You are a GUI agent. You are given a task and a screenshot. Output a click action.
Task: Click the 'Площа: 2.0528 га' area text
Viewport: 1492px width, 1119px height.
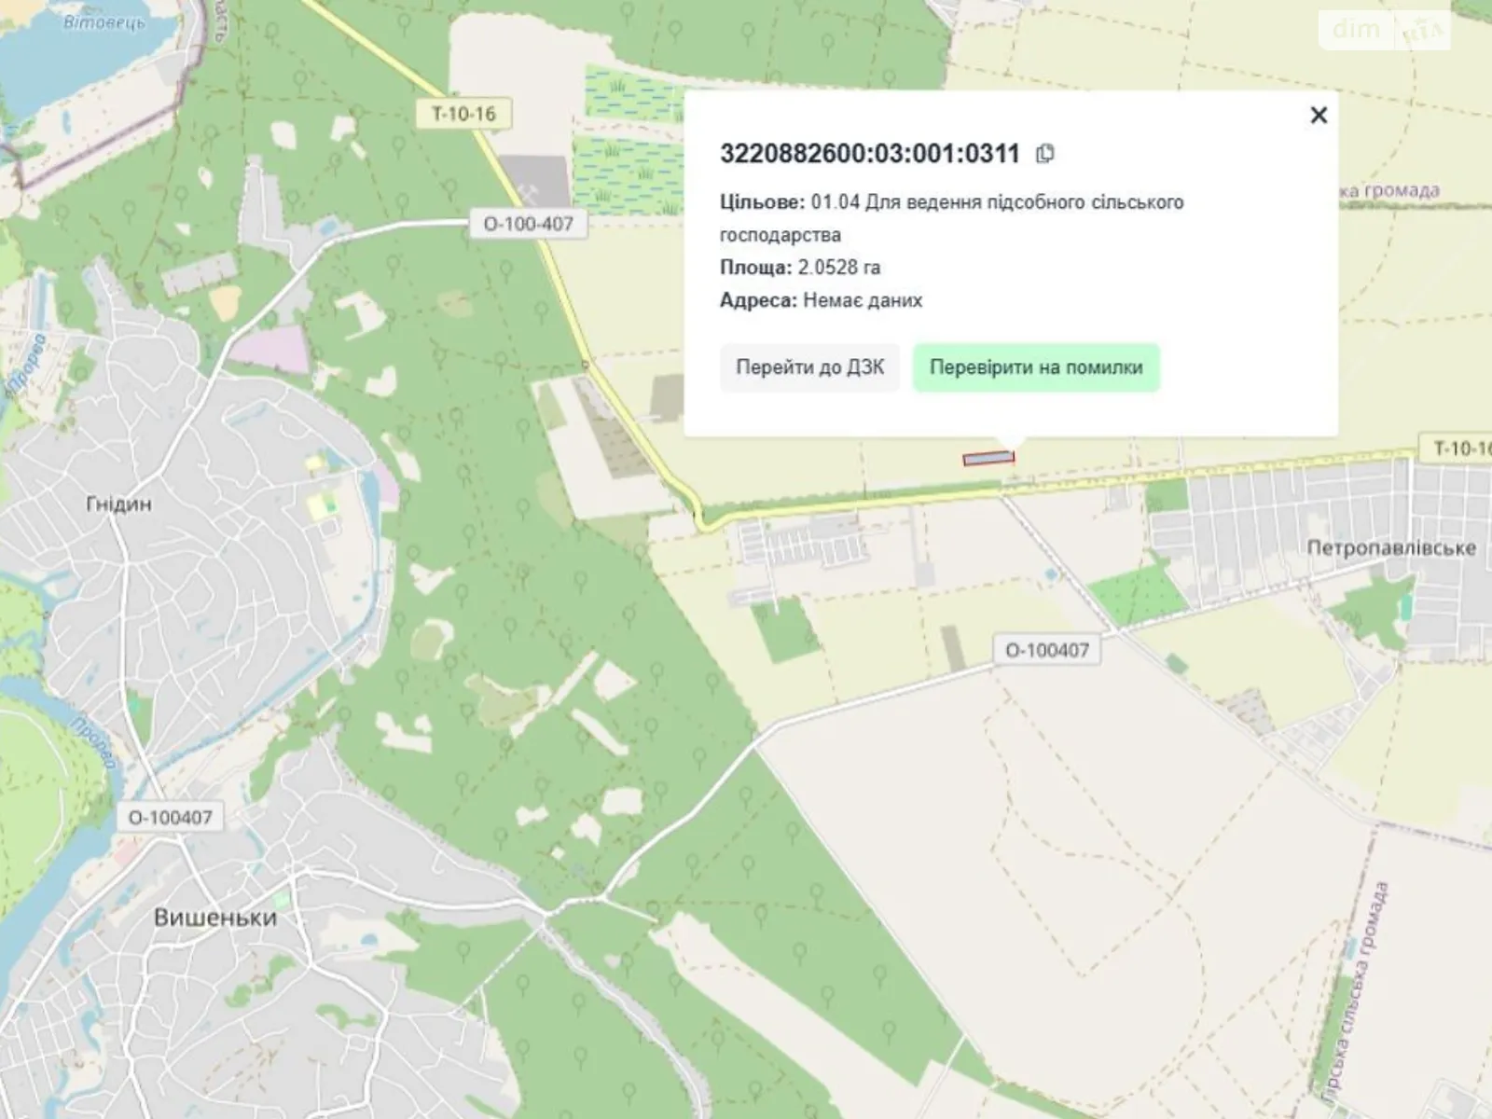(x=799, y=268)
